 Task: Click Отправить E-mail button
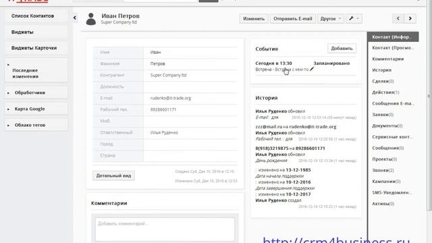[x=292, y=18]
